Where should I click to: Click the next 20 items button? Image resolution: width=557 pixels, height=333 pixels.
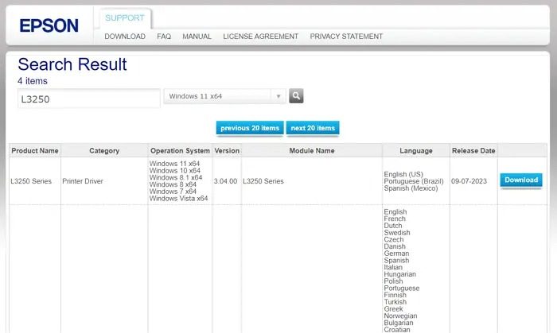313,128
